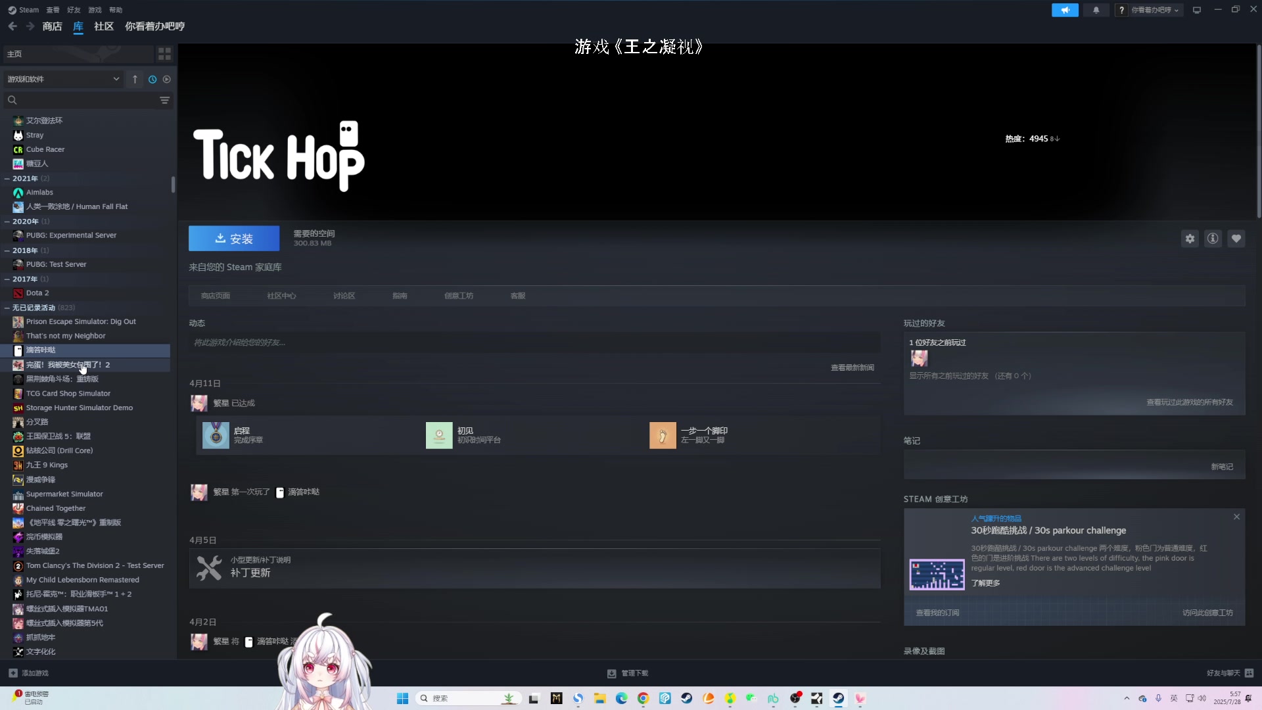
Task: Switch library to grid collections view
Action: [164, 54]
